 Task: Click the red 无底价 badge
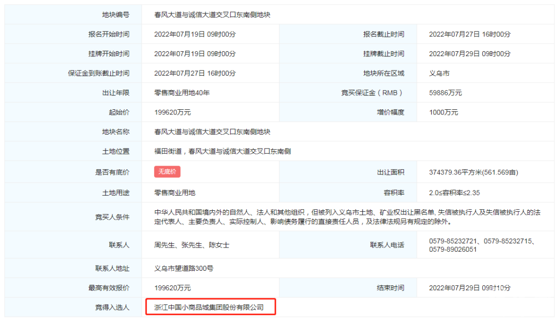pos(167,172)
